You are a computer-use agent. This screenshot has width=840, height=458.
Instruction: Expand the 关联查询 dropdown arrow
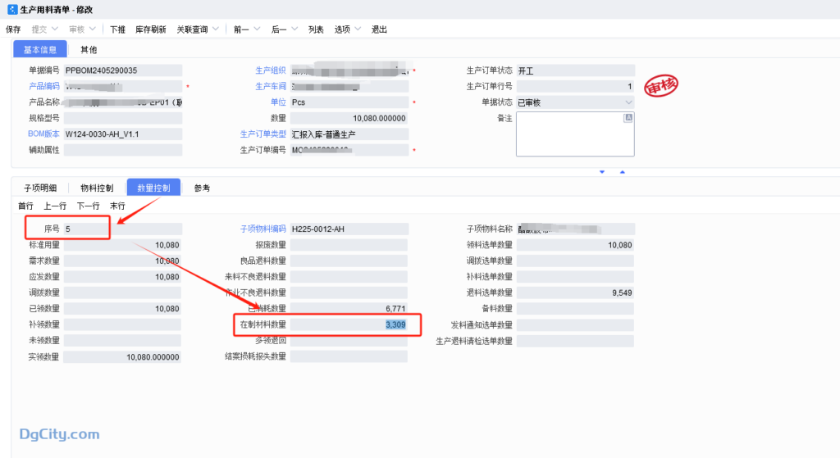(216, 29)
